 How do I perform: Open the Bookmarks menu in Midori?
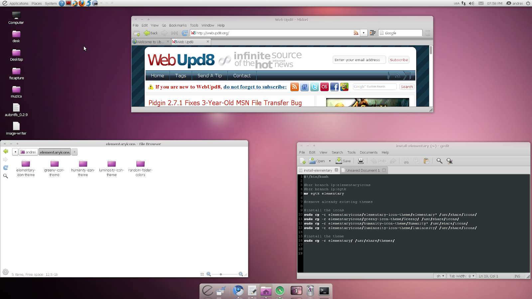pyautogui.click(x=178, y=25)
